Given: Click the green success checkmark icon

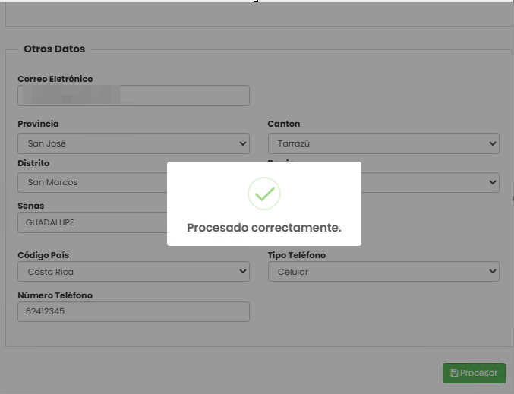Looking at the screenshot, I should coord(264,194).
